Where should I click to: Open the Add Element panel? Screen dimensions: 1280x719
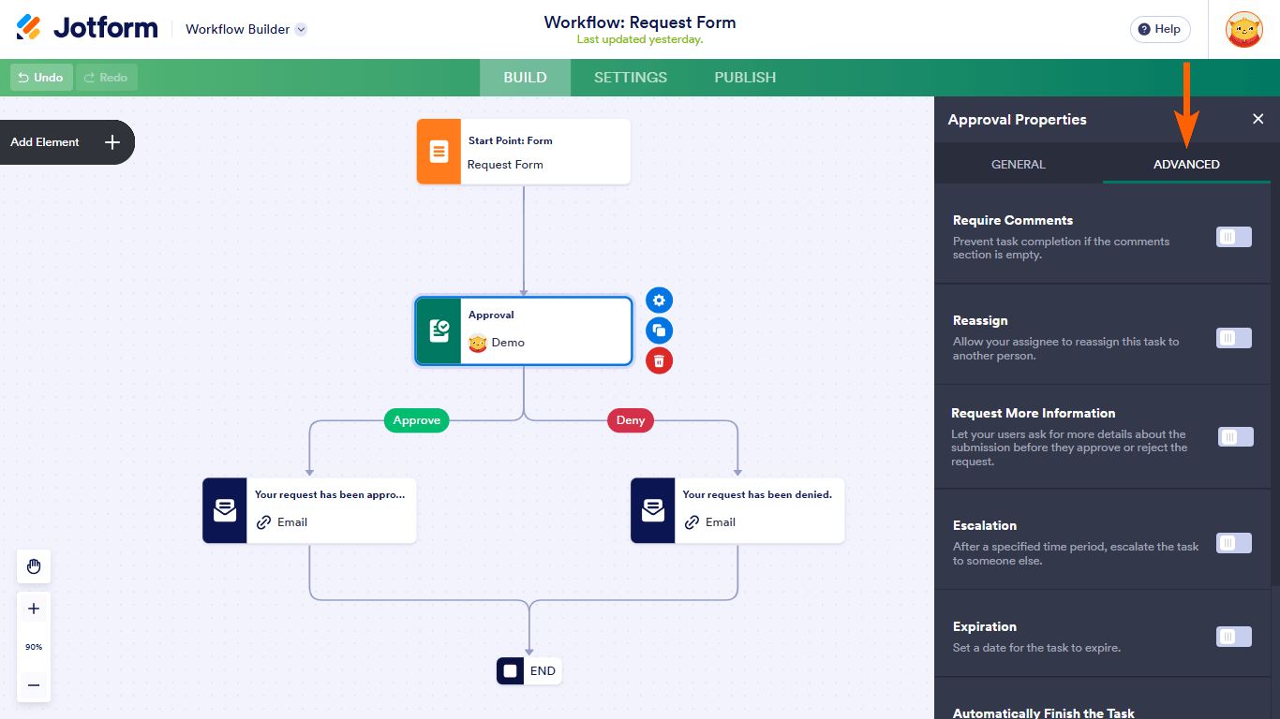tap(67, 142)
